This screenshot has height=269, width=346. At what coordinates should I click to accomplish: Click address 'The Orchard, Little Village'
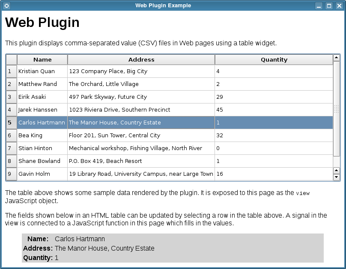click(141, 84)
